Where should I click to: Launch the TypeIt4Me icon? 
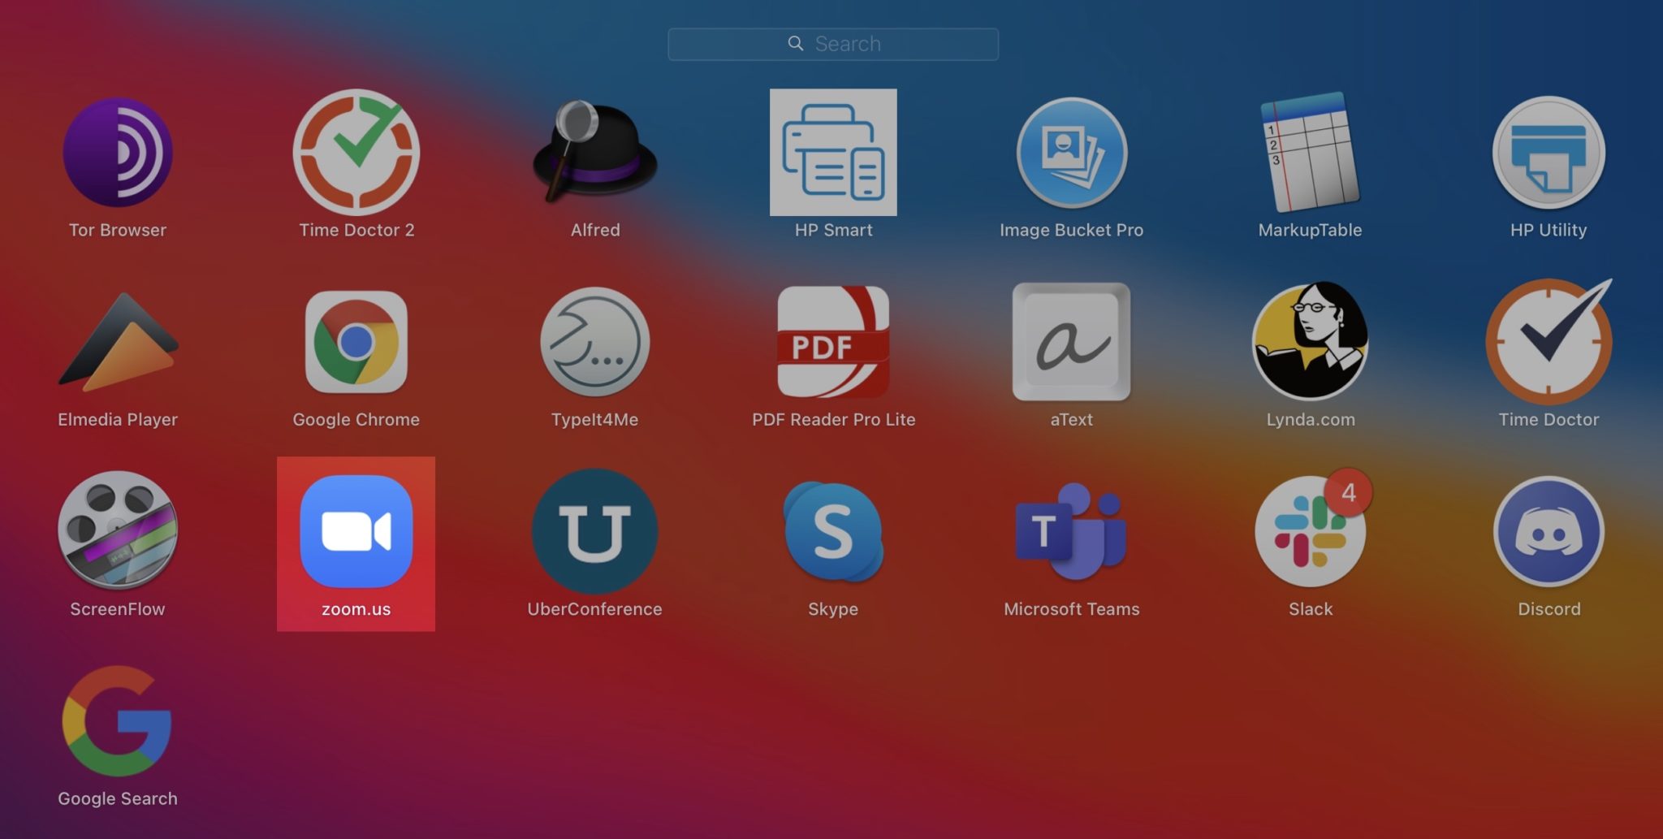[594, 342]
